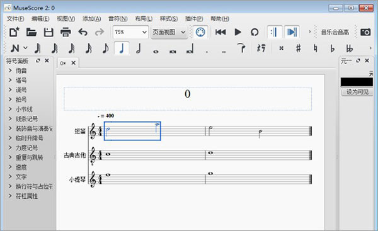The image size is (378, 231).
Task: Add a single augmentation dot
Action: 207,52
